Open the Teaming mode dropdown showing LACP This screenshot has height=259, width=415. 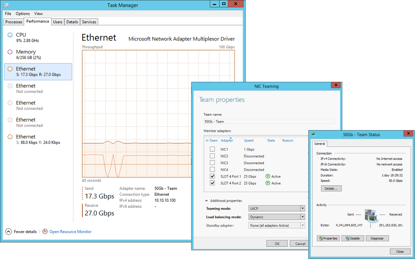click(302, 208)
